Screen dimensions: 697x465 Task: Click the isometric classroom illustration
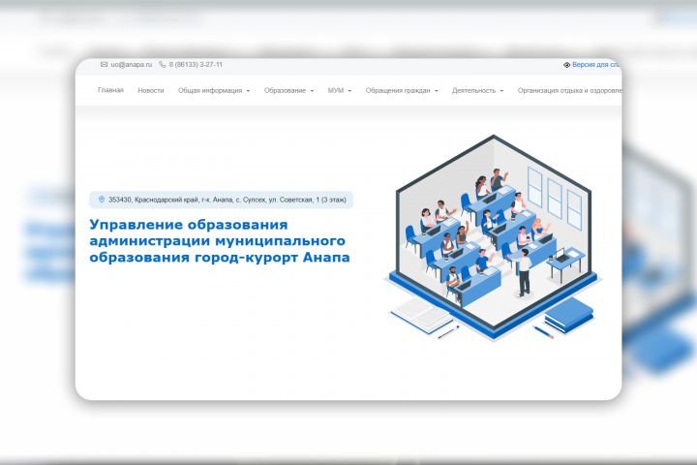tap(493, 237)
